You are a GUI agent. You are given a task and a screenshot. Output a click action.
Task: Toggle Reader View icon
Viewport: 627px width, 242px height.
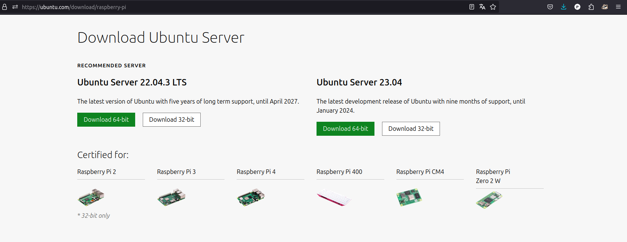[x=471, y=7]
